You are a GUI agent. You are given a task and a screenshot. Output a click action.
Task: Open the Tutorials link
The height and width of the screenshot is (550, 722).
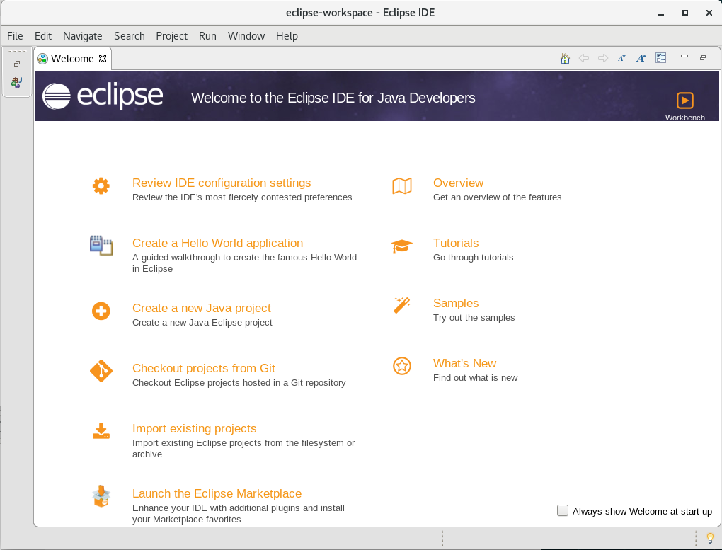pyautogui.click(x=456, y=243)
